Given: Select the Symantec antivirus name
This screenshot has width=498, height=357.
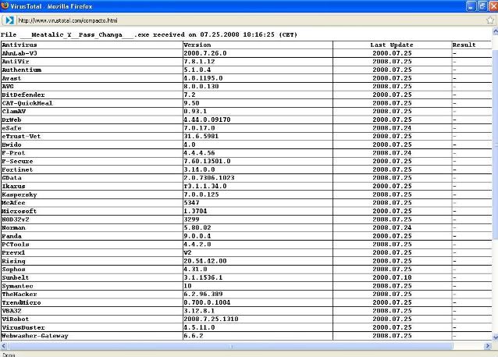Looking at the screenshot, I should click(17, 286).
